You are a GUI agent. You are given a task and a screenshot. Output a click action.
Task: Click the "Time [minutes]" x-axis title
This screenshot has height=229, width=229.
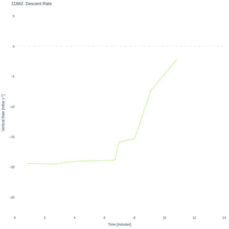[119, 224]
